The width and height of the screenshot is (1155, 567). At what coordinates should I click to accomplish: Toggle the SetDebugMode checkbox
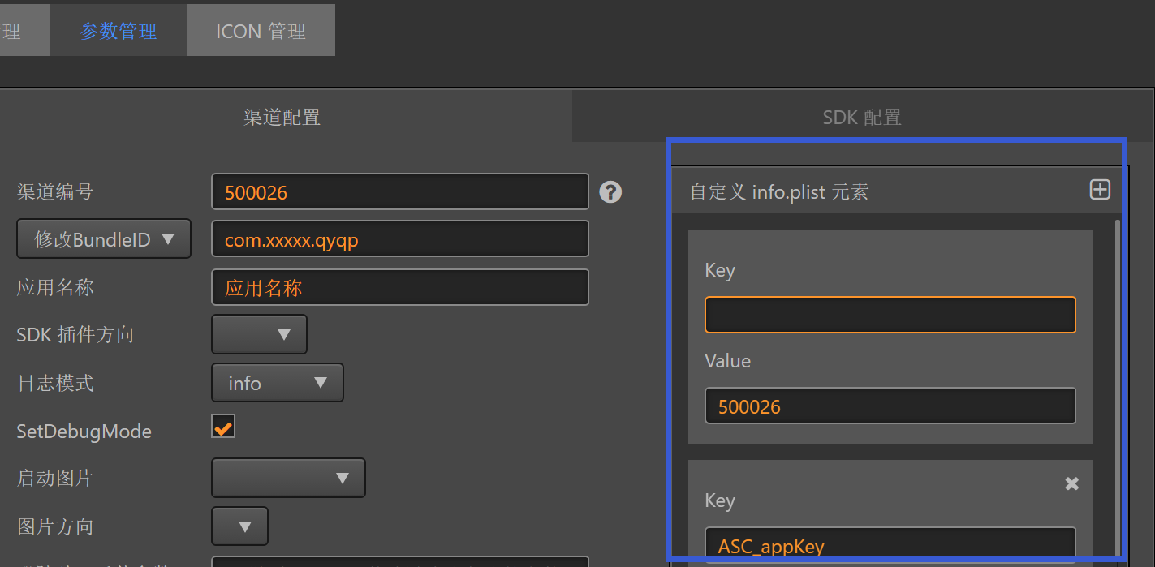223,427
